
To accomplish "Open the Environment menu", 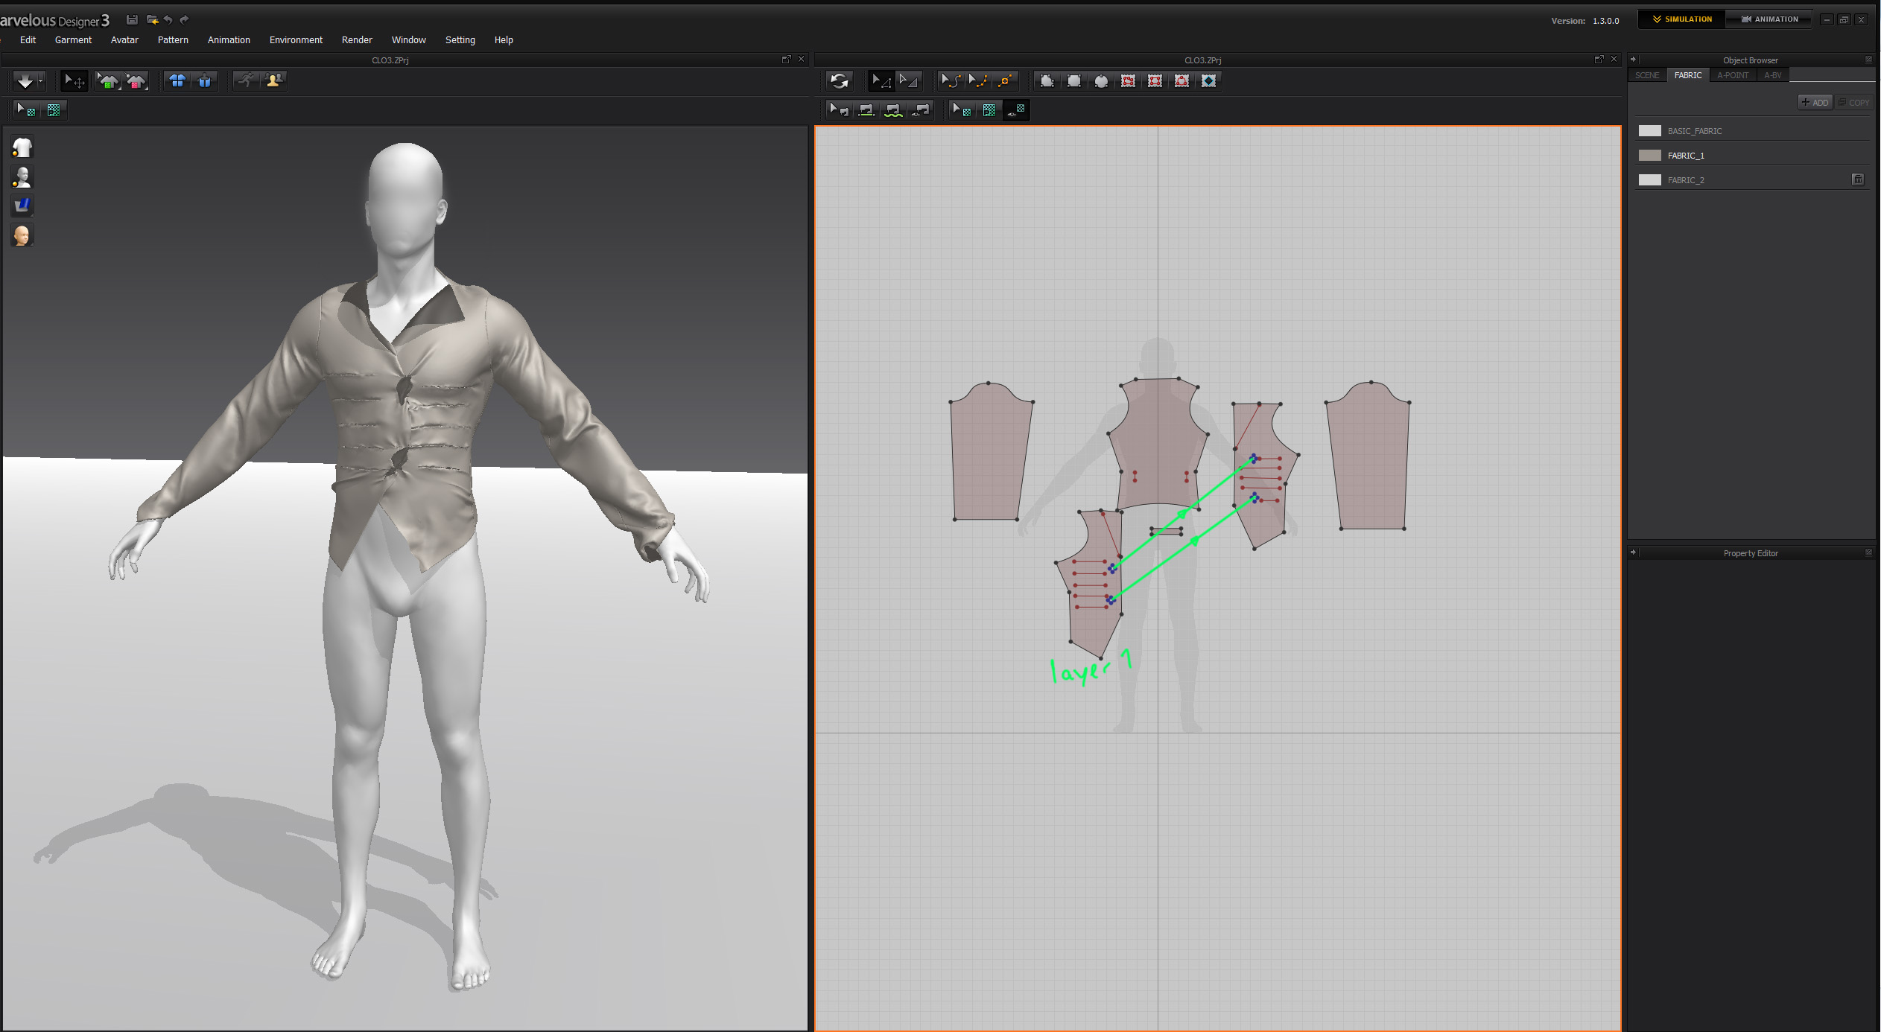I will [x=296, y=40].
